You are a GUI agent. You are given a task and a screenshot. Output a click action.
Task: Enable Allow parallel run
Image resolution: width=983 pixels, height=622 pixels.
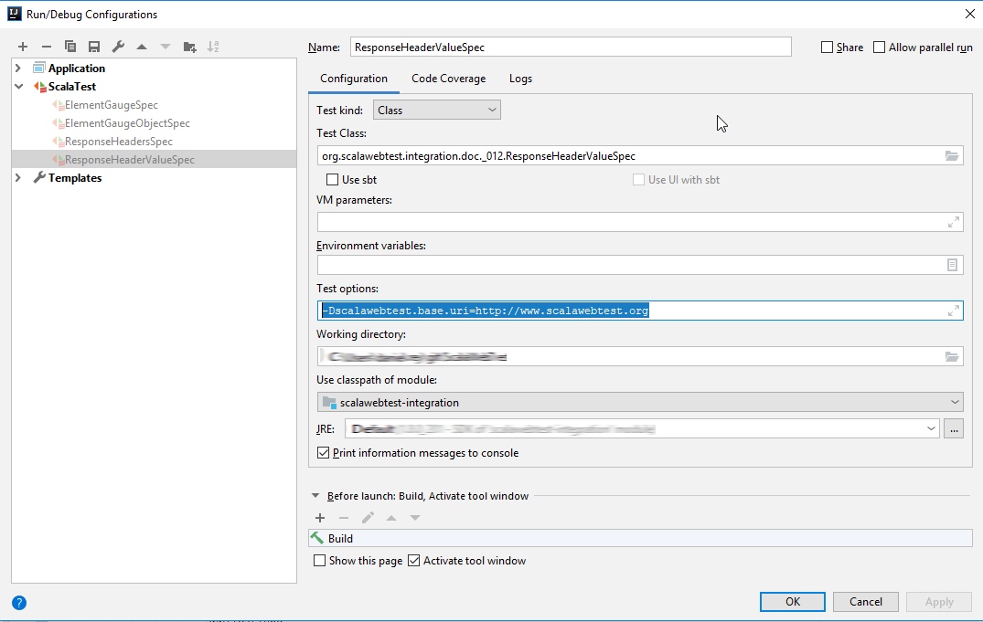(x=880, y=47)
